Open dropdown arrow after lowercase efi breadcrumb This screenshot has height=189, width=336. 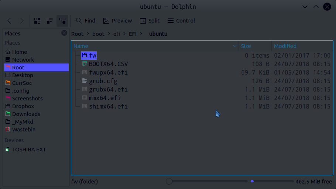pos(124,34)
